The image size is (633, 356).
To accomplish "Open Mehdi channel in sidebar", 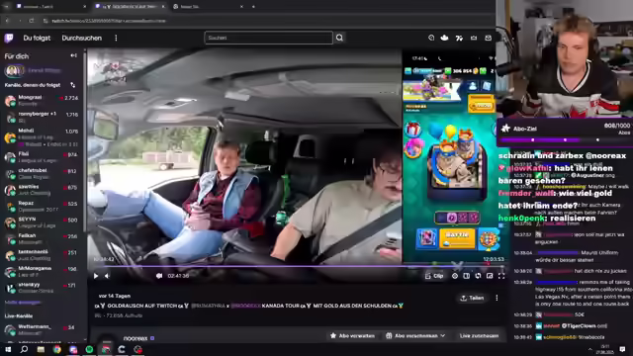I will 42,137.
